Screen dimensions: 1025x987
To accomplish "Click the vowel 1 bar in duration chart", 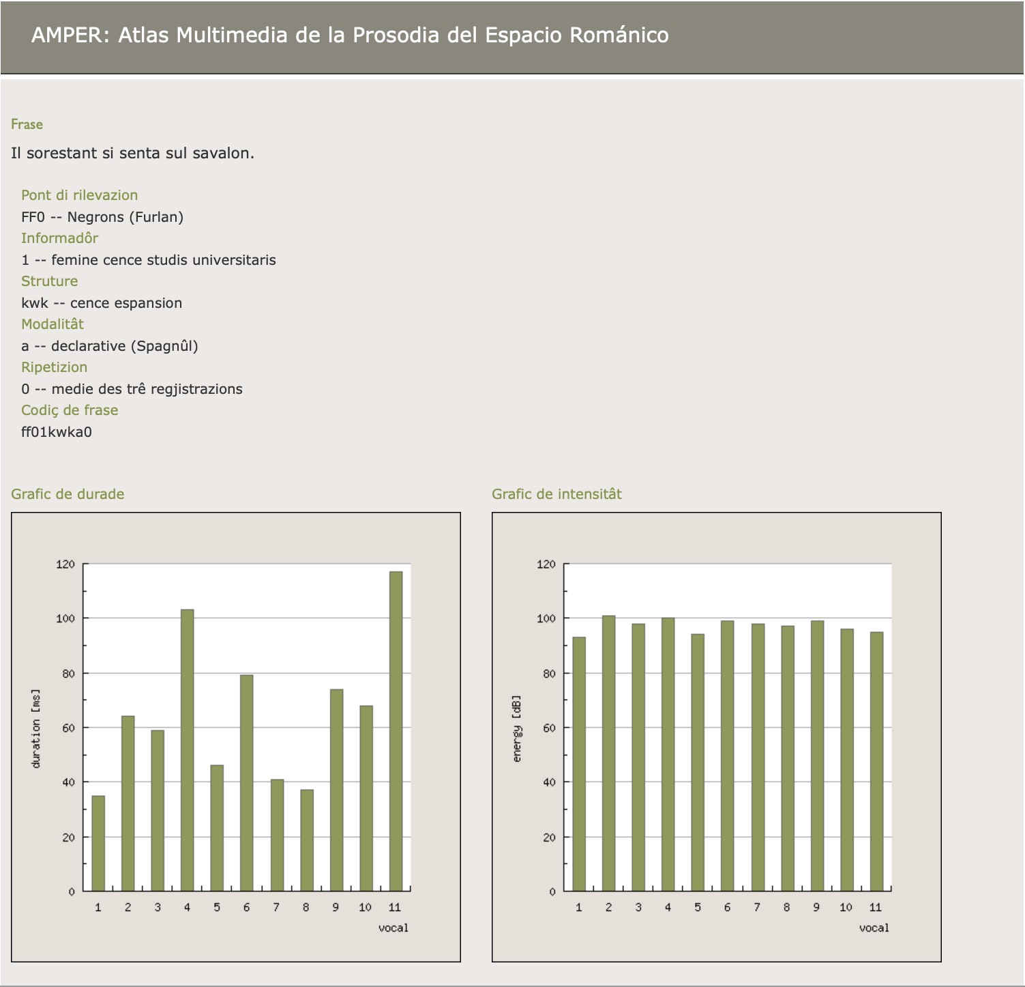I will (98, 843).
